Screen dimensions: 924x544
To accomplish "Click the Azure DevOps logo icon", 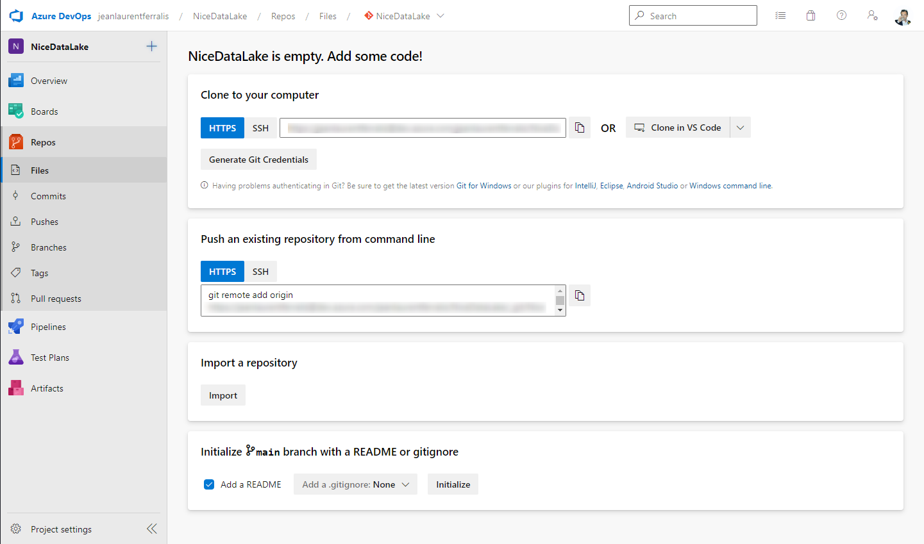I will [x=16, y=16].
